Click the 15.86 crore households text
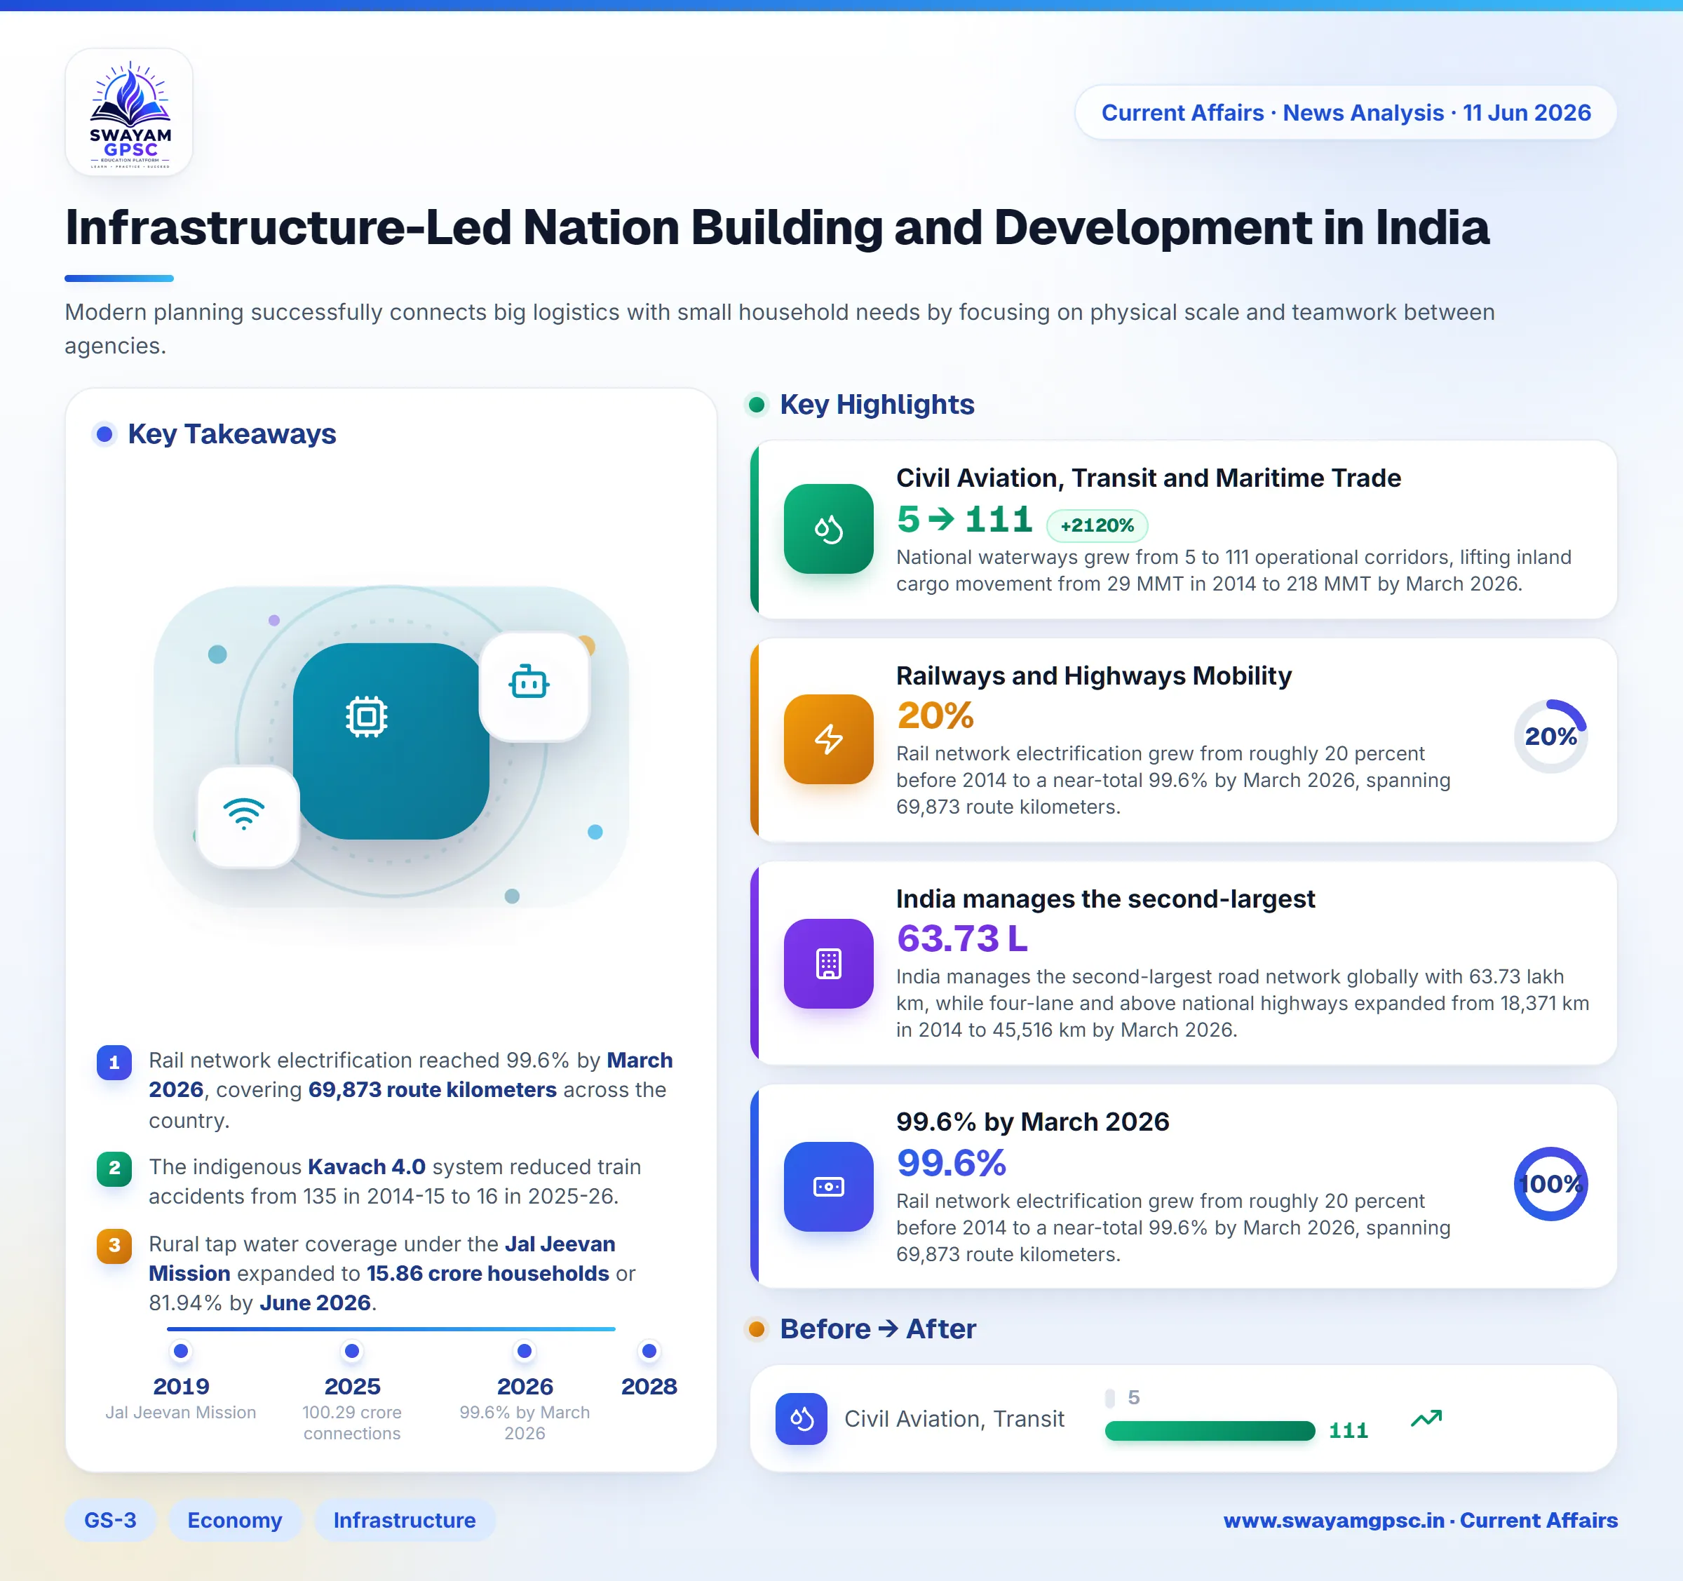 pos(487,1274)
